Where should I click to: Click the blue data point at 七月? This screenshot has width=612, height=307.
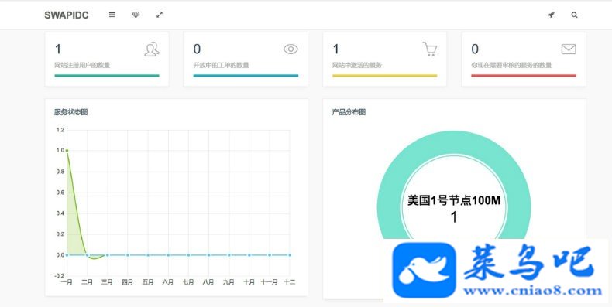(x=188, y=254)
